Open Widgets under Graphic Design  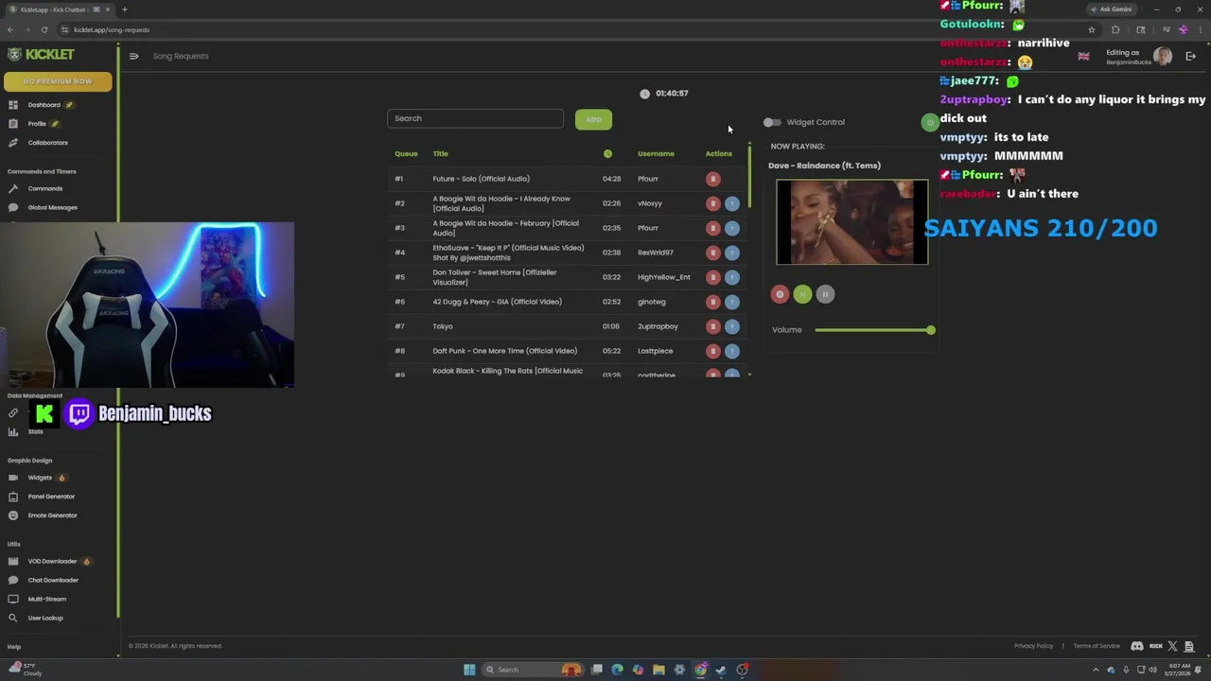point(40,478)
